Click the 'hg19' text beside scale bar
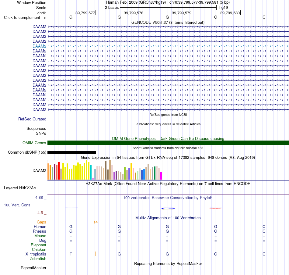Image resolution: width=289 pixels, height=275 pixels. [224, 8]
